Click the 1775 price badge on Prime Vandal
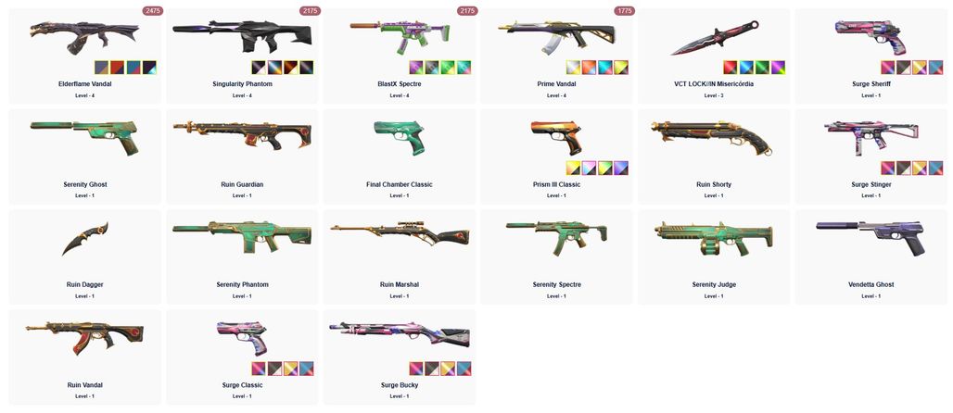The height and width of the screenshot is (413, 953). 625,10
